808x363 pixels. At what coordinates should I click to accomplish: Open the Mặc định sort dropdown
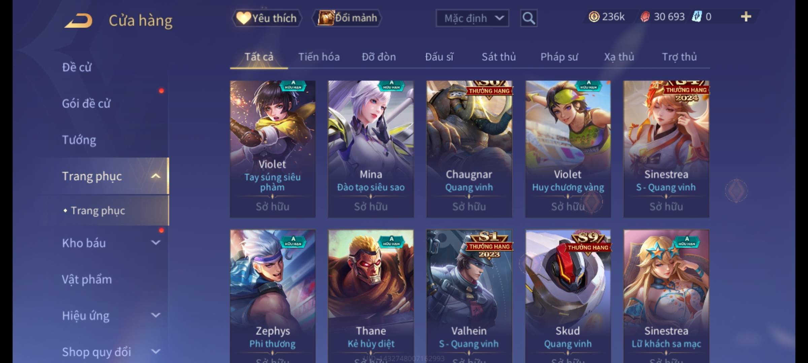472,18
